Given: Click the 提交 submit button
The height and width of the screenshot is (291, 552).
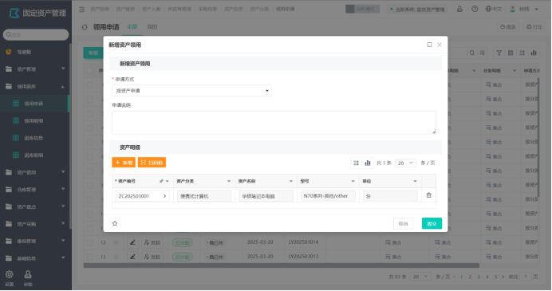Looking at the screenshot, I should (x=432, y=223).
